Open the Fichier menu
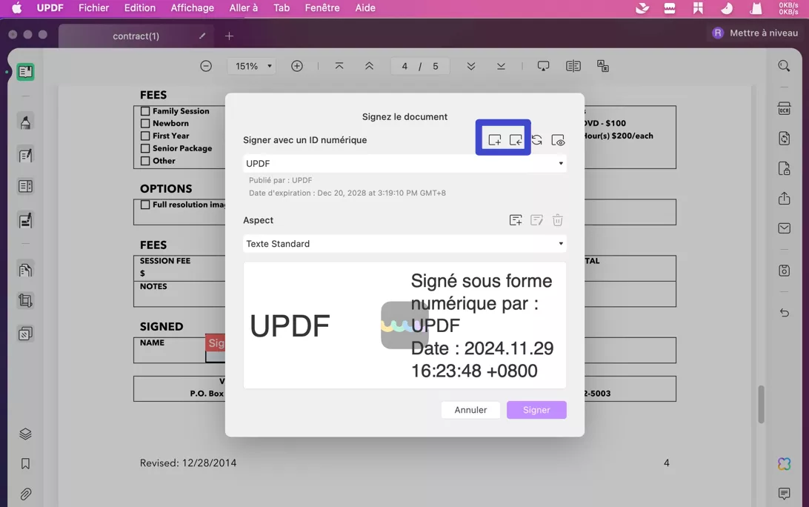The width and height of the screenshot is (809, 507). (93, 7)
